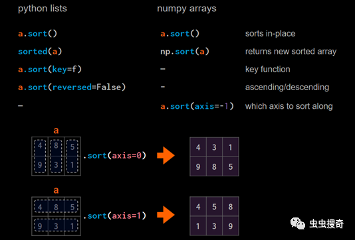Select the np.sort(a) code snippet

(x=185, y=52)
